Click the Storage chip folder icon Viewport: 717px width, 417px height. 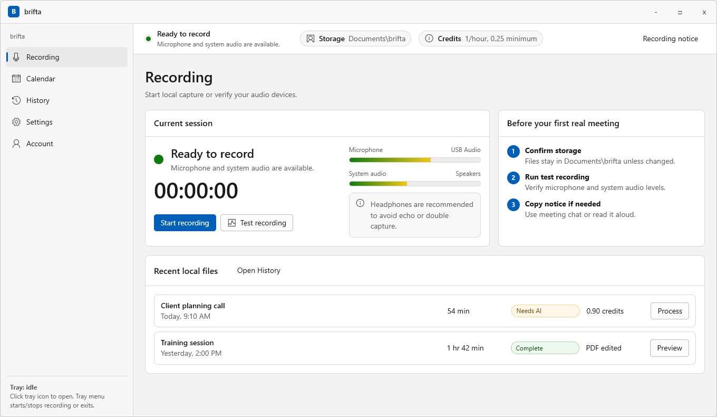[311, 39]
